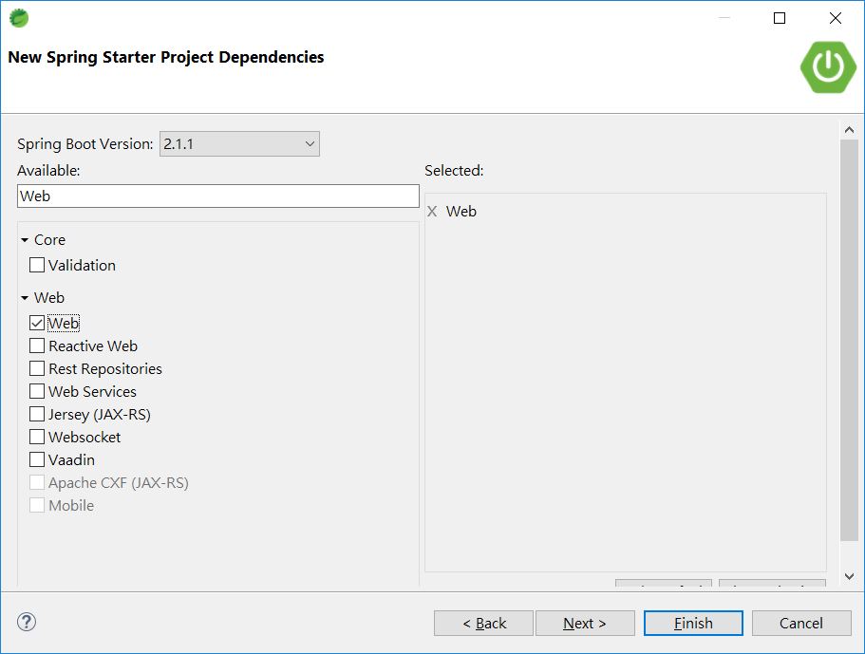Collapse the Web category triangle
Image resolution: width=865 pixels, height=654 pixels.
pos(25,298)
